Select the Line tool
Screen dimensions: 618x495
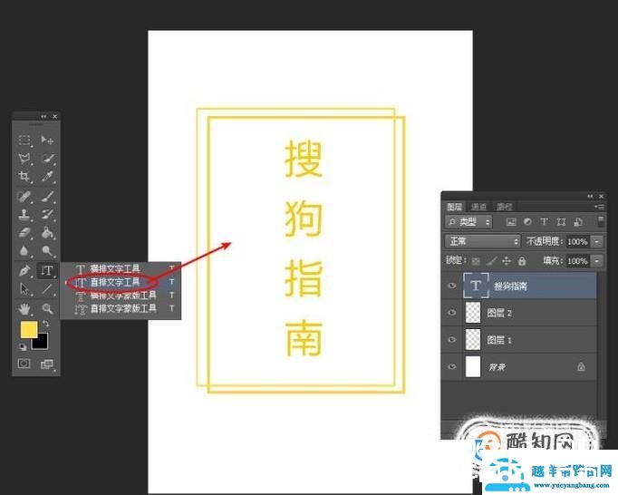[x=48, y=288]
